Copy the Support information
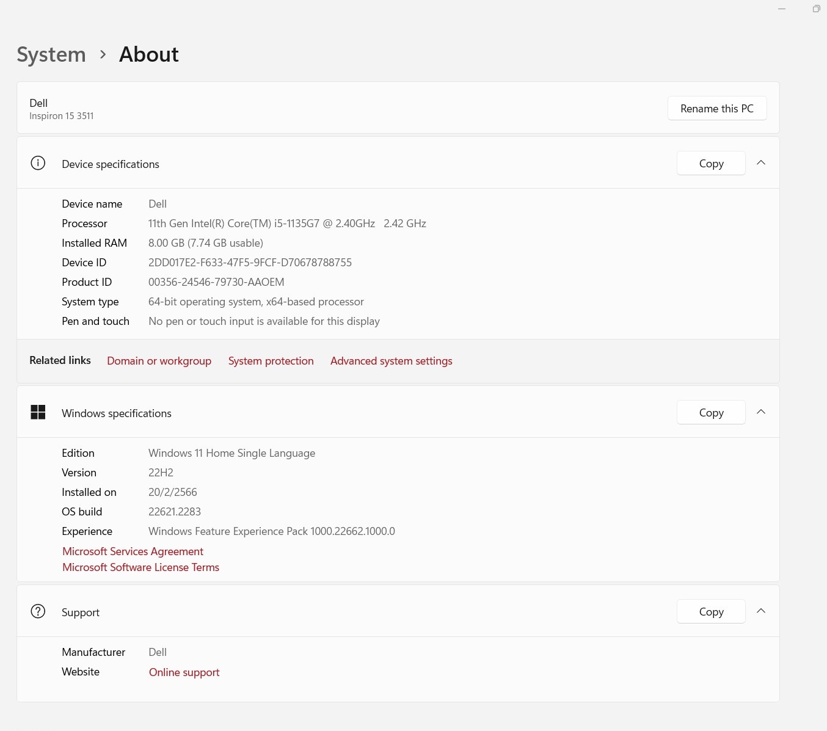 (x=711, y=612)
